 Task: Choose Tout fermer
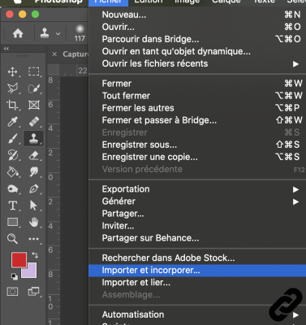[x=197, y=96]
